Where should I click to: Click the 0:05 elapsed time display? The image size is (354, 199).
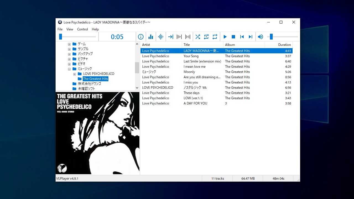point(117,37)
